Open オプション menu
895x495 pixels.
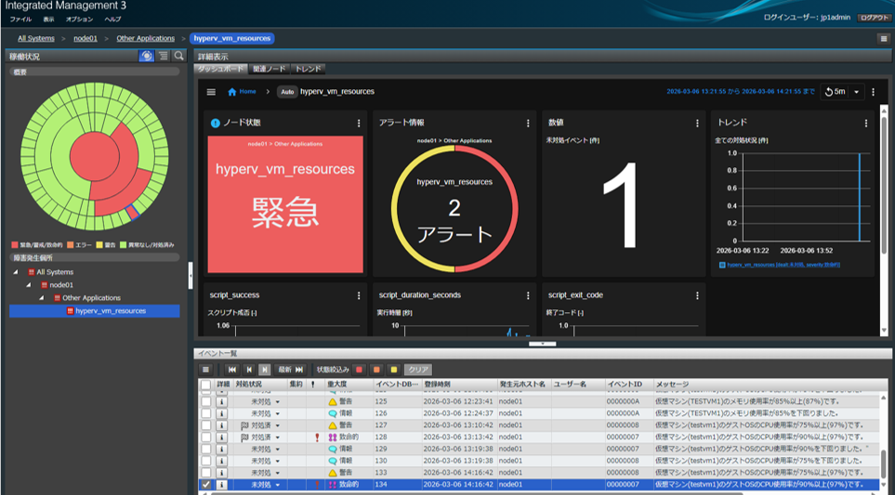click(79, 20)
